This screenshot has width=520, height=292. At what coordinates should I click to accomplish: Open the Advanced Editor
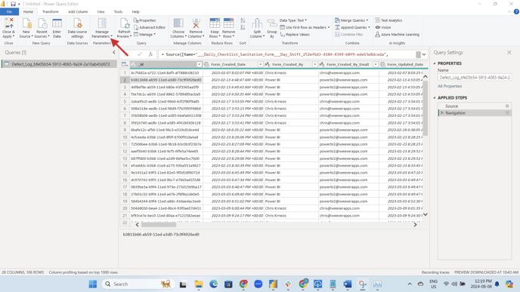point(149,27)
